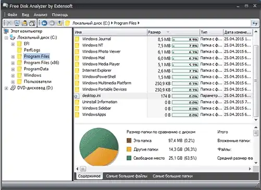Select Program Files in folder tree
This screenshot has height=190, width=261.
click(x=36, y=56)
